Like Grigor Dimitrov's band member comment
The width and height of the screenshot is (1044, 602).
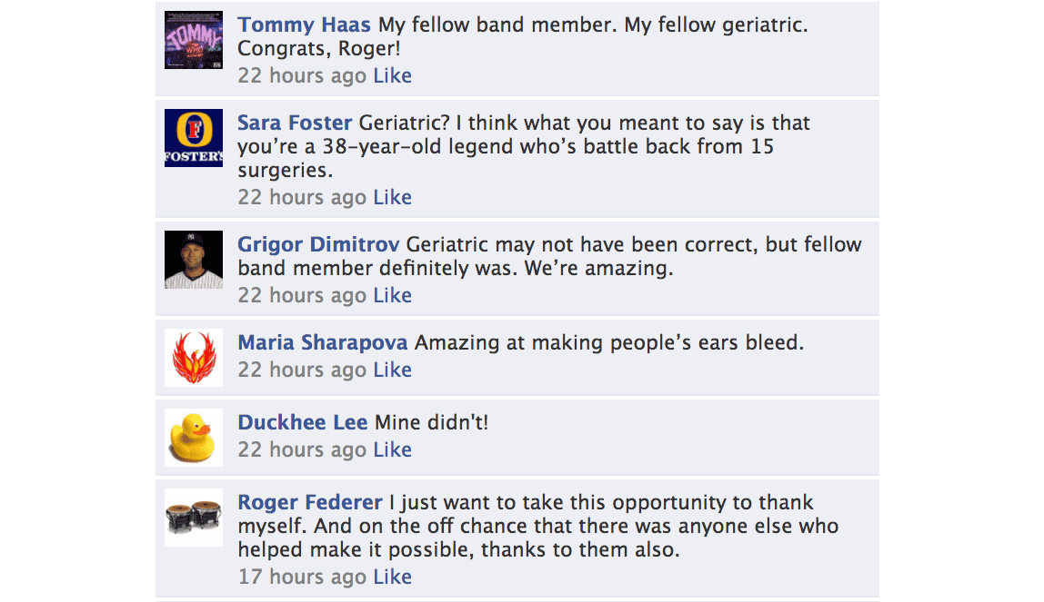392,295
